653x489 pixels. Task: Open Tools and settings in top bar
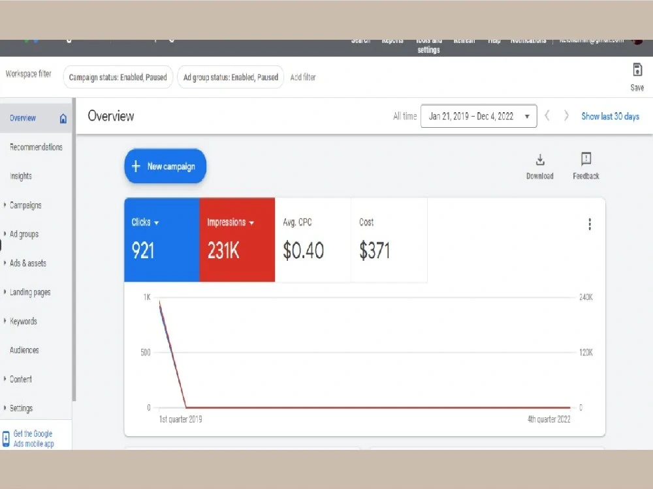pyautogui.click(x=428, y=46)
